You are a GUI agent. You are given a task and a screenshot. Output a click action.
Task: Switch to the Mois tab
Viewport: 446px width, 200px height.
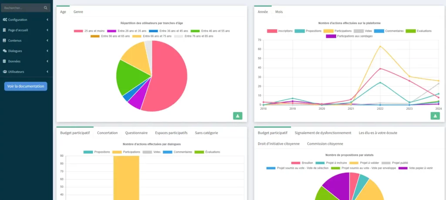(x=279, y=12)
